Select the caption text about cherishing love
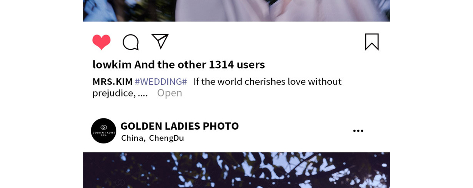The width and height of the screenshot is (473, 188). coord(217,87)
